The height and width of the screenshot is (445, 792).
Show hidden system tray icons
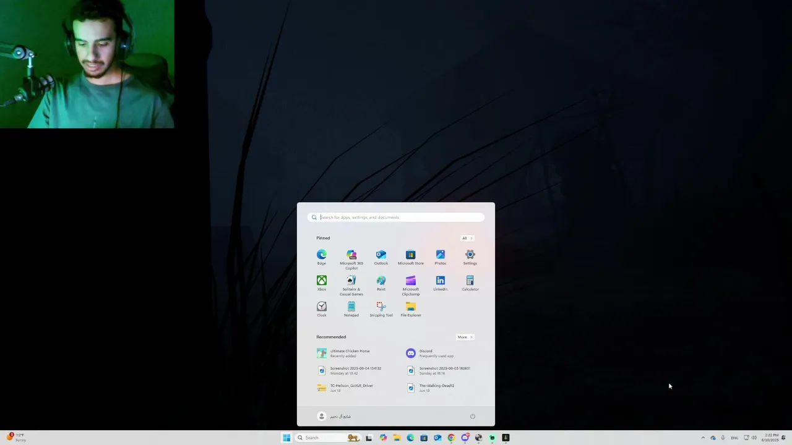702,438
